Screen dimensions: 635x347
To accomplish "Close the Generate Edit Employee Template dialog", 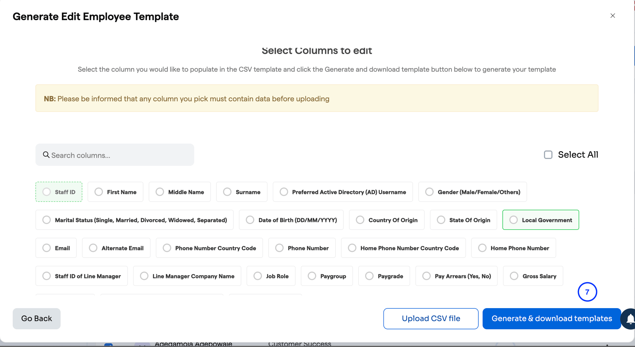I will (613, 15).
